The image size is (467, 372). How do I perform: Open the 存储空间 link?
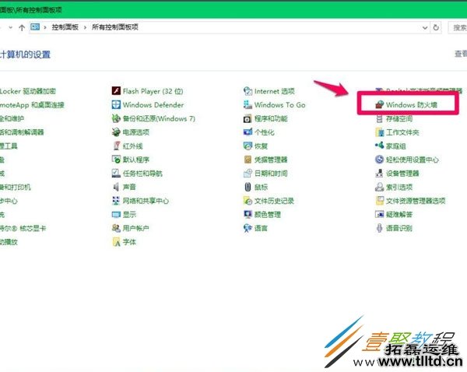coord(399,118)
